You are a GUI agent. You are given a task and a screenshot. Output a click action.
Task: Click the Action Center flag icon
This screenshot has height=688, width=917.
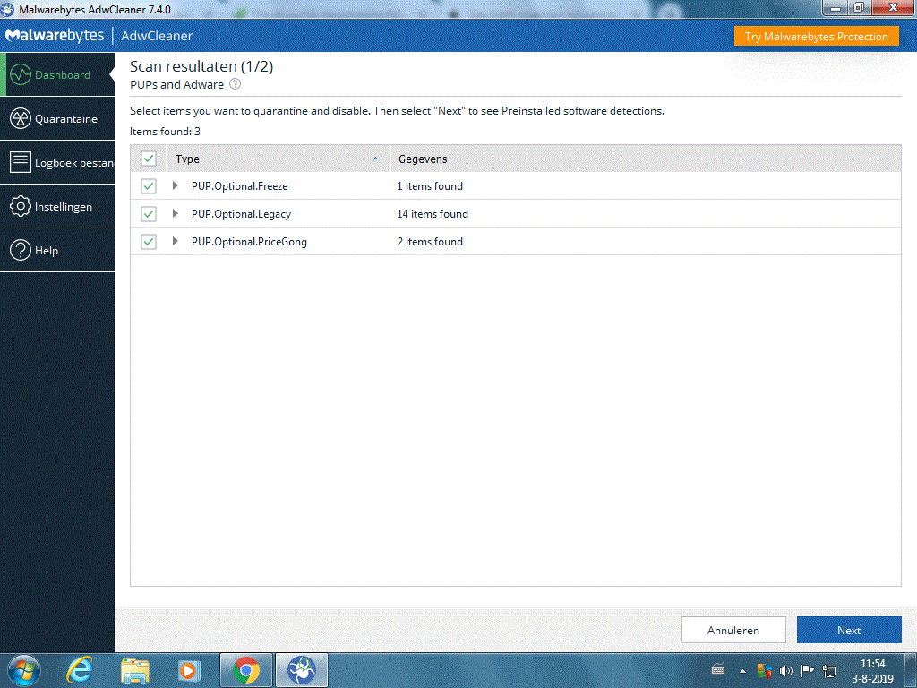(x=807, y=670)
